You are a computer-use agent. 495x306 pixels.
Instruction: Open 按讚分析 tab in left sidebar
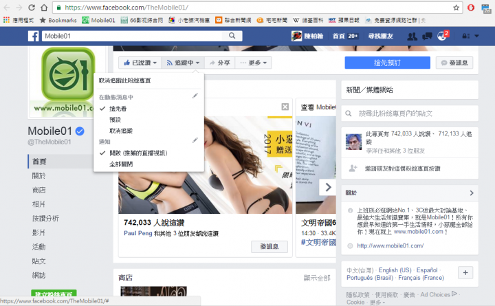45,219
